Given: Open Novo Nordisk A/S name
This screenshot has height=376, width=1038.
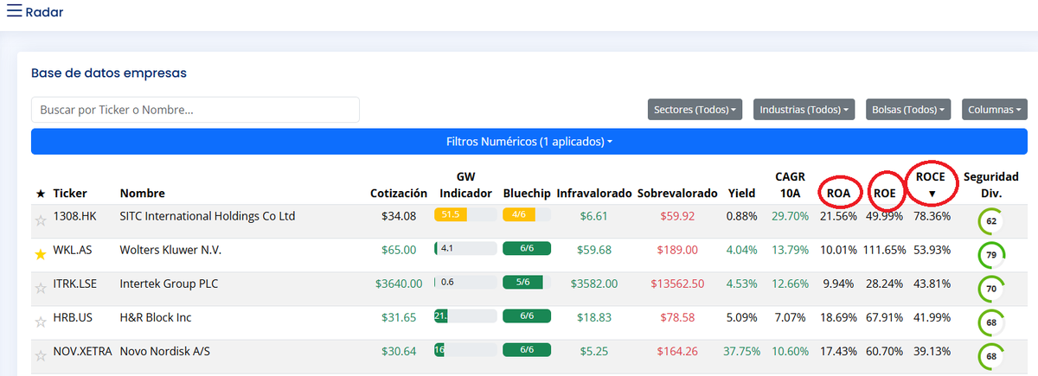Looking at the screenshot, I should 164,351.
